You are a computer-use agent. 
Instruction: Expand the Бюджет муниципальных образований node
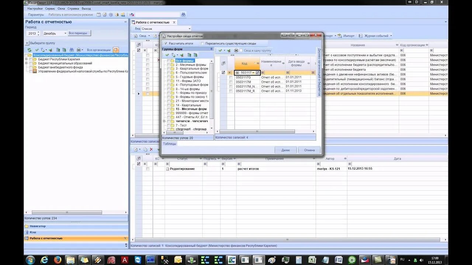click(26, 63)
